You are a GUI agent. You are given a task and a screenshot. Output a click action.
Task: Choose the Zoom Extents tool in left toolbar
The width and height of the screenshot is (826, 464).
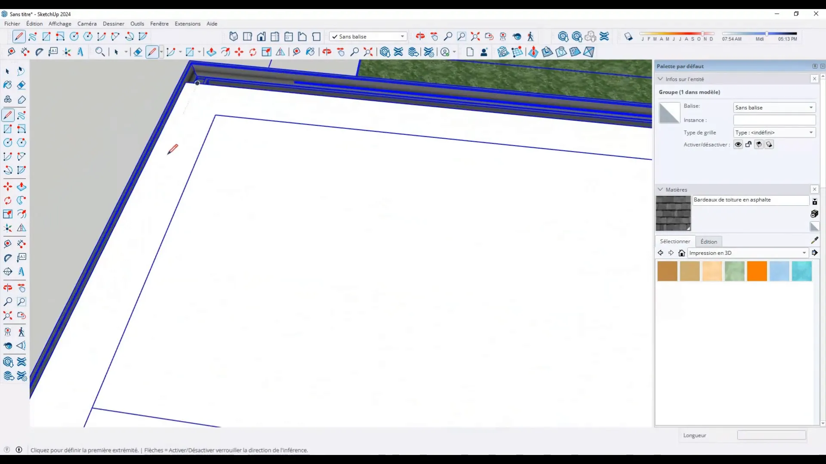8,316
